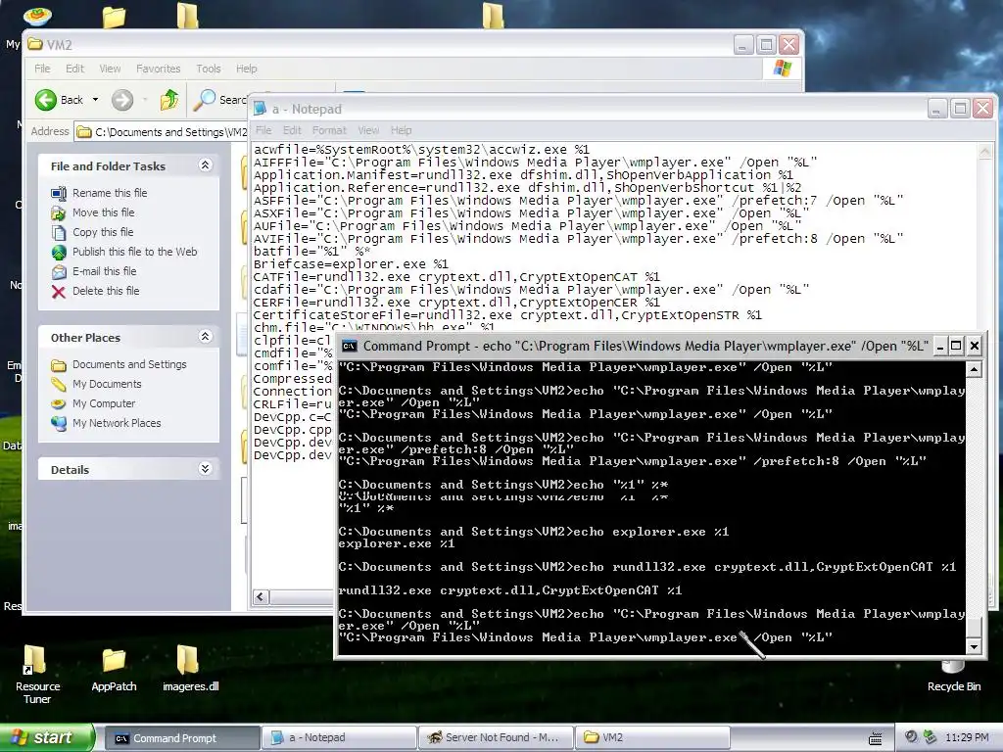Click the system tray clock 11:29 PM

click(967, 738)
